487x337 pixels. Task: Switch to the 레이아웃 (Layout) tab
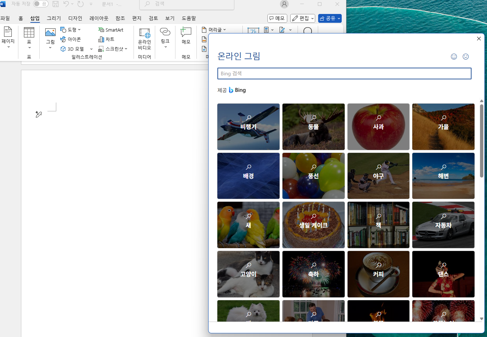[99, 18]
